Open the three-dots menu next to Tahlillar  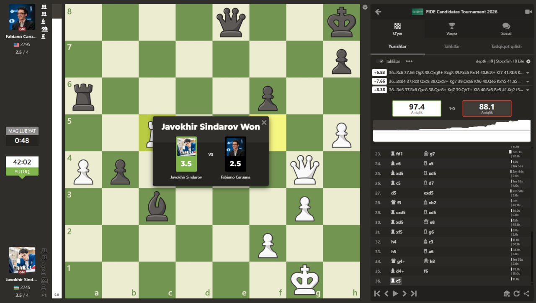[x=409, y=61]
